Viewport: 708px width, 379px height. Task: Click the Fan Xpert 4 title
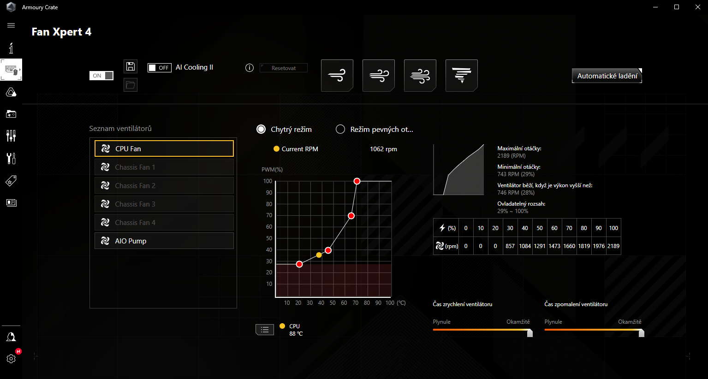(x=61, y=32)
